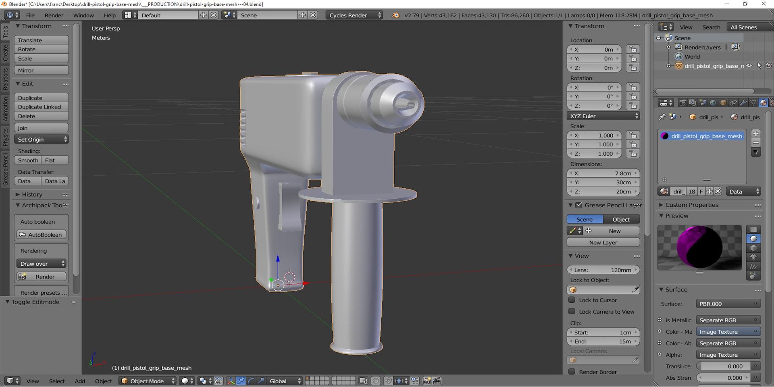Select hair strands material preview type
The image size is (774, 387).
pos(753,266)
